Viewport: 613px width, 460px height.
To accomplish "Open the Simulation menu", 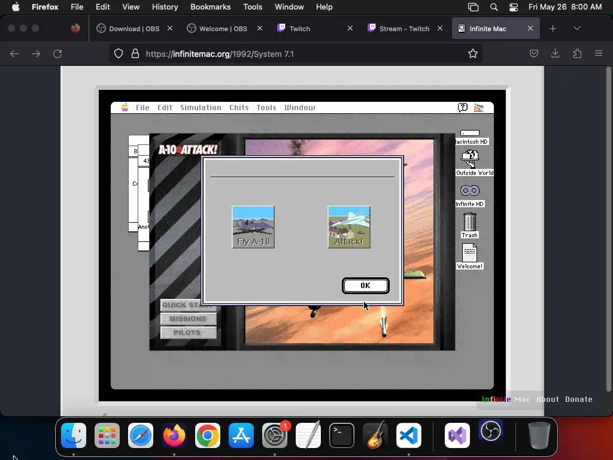I will pos(201,108).
